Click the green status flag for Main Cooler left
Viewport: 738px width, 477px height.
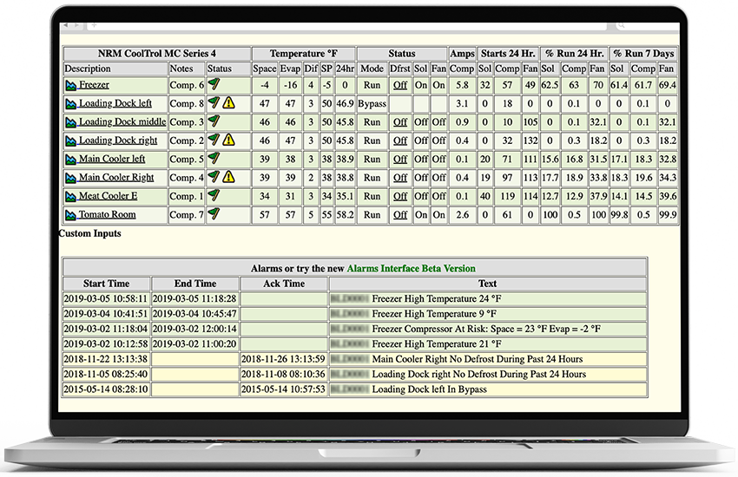coord(214,158)
